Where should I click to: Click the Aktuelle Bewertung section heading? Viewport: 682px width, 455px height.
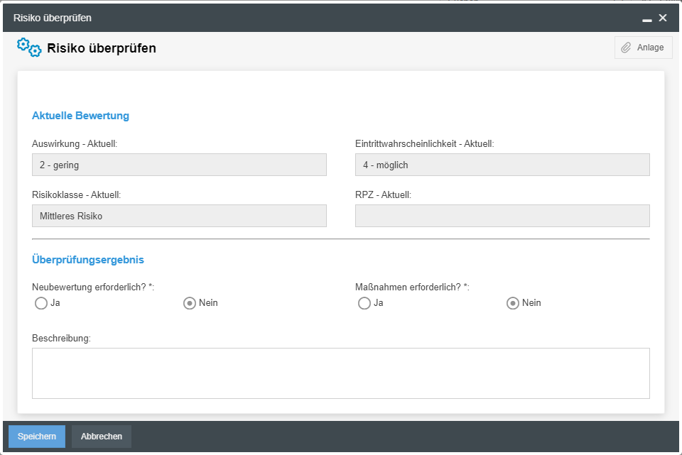click(x=80, y=116)
